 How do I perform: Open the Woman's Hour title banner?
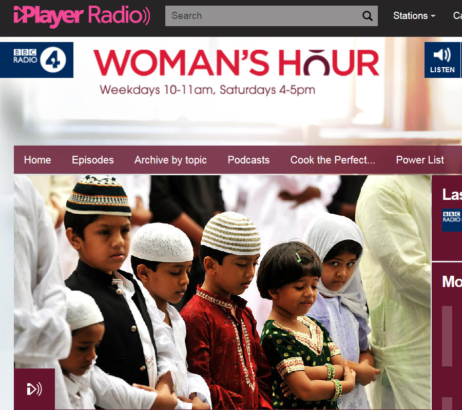pos(236,63)
